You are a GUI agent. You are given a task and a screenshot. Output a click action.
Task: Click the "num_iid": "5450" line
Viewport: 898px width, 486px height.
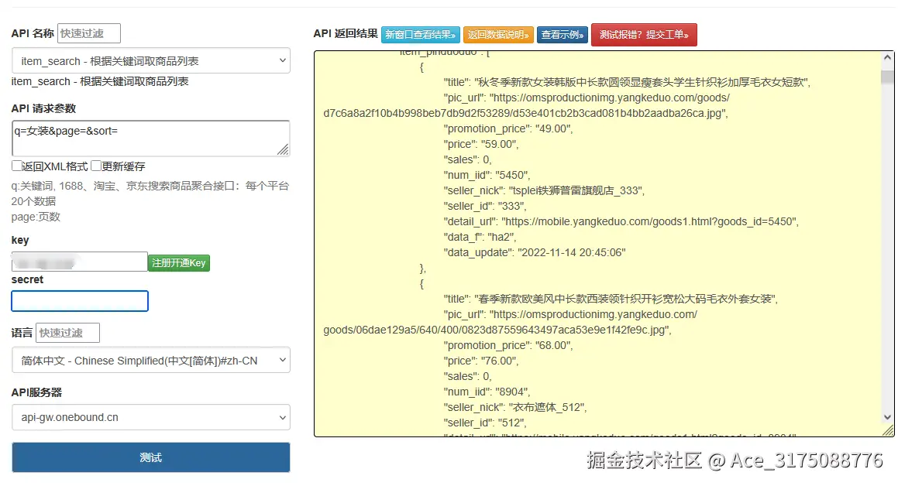[x=487, y=175]
